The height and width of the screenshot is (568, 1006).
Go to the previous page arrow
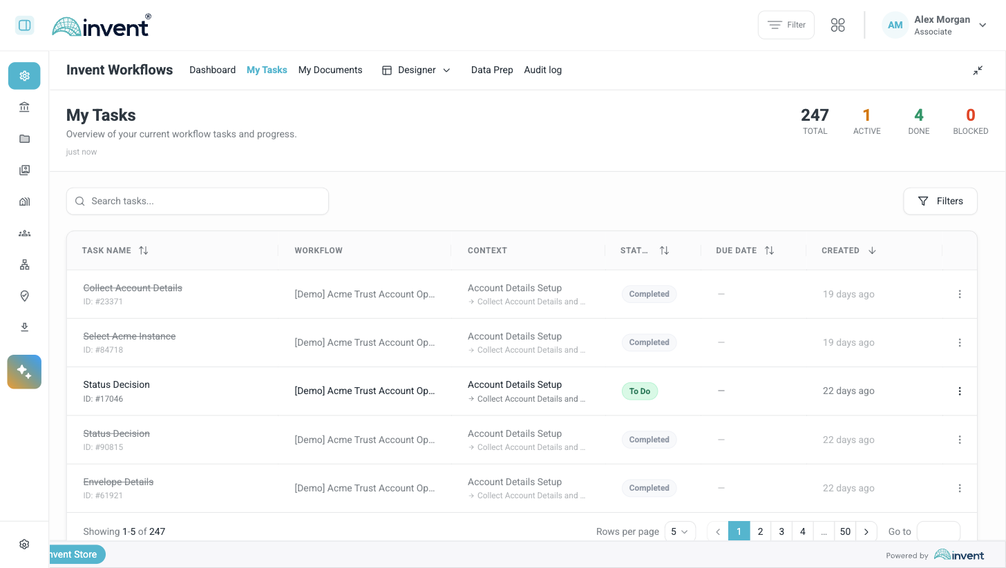718,531
